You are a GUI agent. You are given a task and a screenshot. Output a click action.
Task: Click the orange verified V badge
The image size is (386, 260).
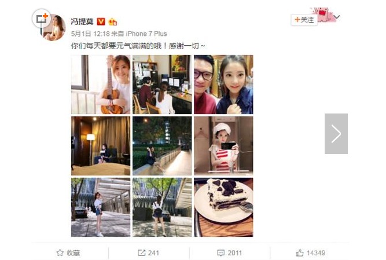101,21
